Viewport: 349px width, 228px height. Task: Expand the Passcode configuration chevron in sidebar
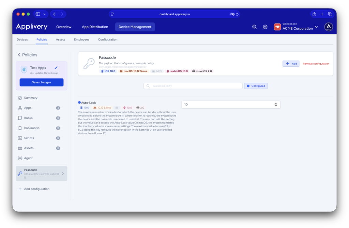(63, 174)
